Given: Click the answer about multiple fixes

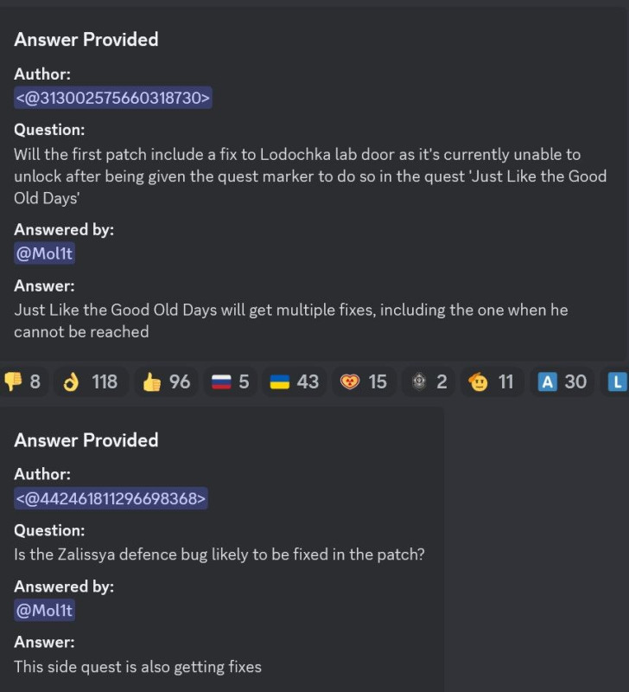Looking at the screenshot, I should pyautogui.click(x=291, y=321).
